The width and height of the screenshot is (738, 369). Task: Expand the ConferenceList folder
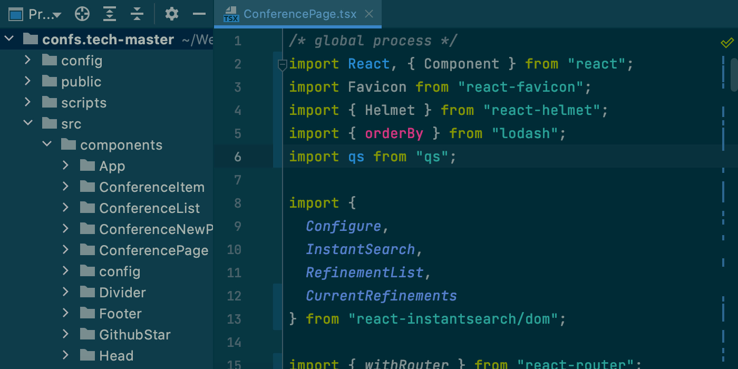[x=65, y=208]
